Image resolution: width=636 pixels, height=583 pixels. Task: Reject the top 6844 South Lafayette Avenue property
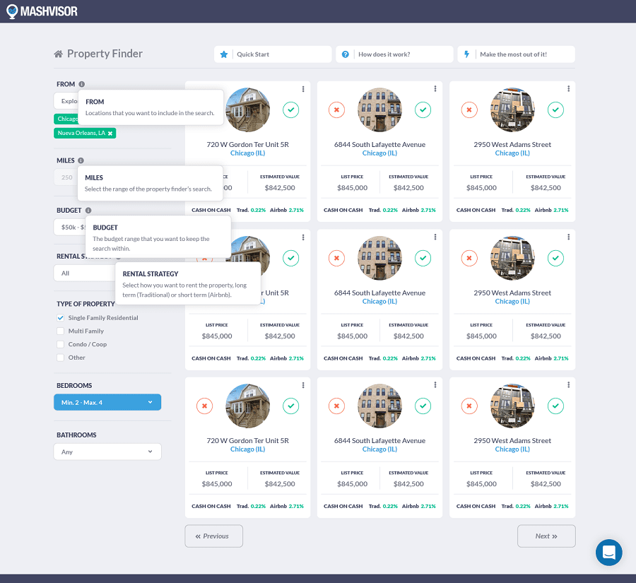click(x=336, y=110)
